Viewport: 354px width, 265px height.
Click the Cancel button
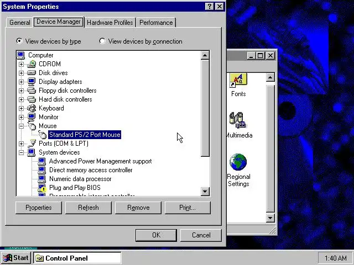pyautogui.click(x=201, y=235)
